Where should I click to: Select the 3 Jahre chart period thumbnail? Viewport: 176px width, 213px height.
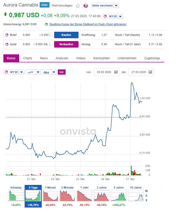tap(101, 194)
